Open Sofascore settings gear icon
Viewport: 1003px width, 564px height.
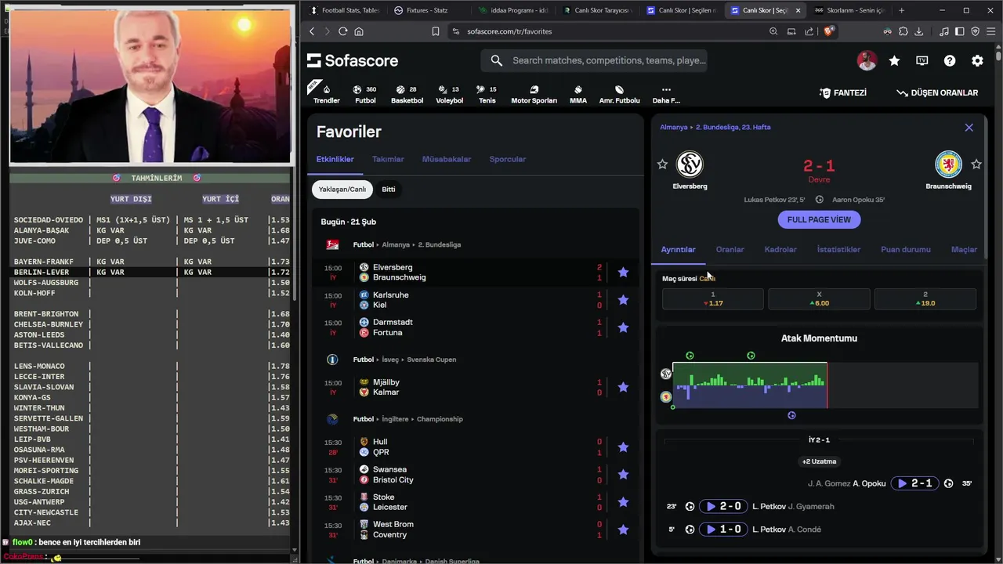977,60
